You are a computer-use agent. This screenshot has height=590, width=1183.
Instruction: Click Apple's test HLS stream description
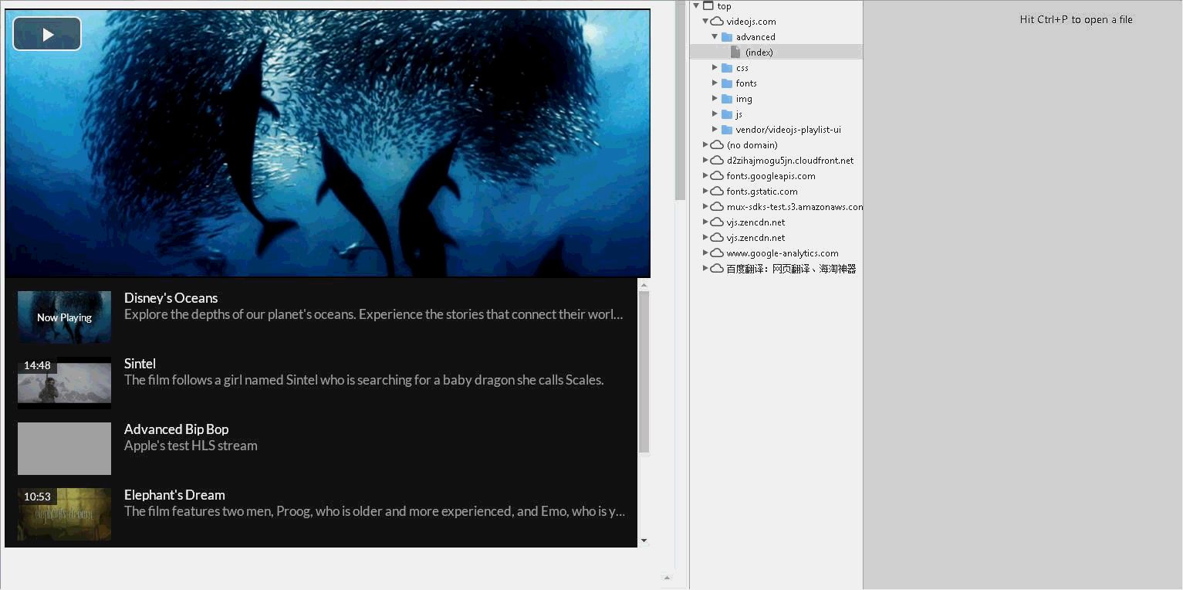coord(191,446)
